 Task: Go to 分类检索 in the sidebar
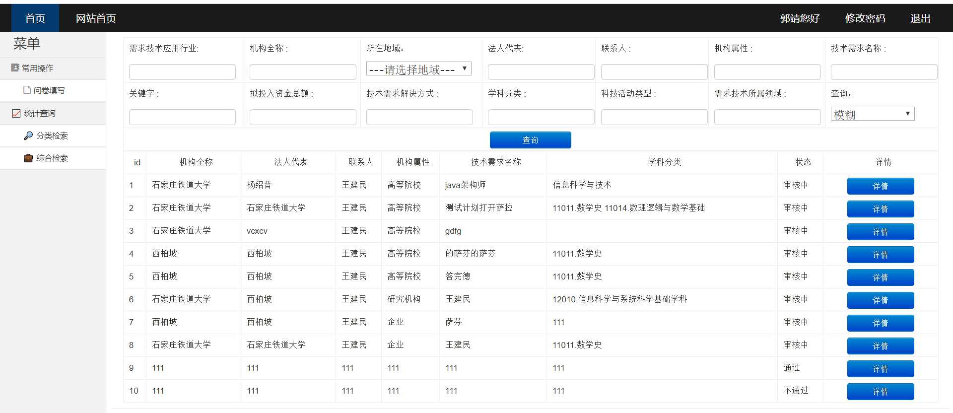pyautogui.click(x=53, y=136)
